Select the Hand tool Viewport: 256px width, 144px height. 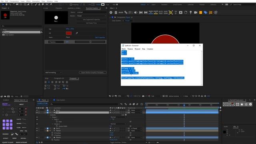(6, 4)
